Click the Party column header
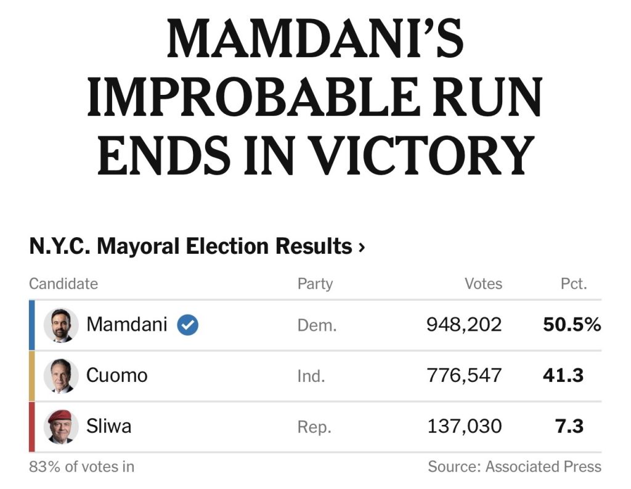Viewport: 631px width, 489px height. click(315, 284)
